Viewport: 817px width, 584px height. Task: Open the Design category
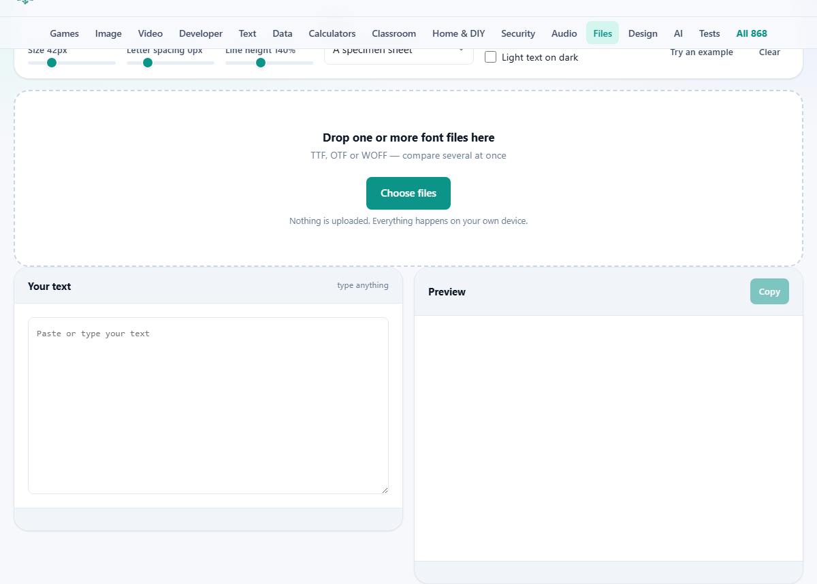(x=643, y=33)
